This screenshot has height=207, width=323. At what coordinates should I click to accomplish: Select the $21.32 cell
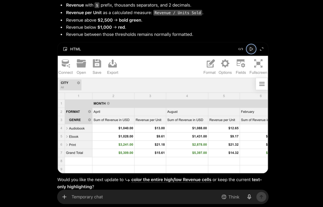224,144
